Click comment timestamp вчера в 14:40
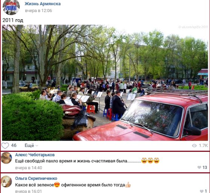Viewport: 210px width, 193px height. (29, 168)
